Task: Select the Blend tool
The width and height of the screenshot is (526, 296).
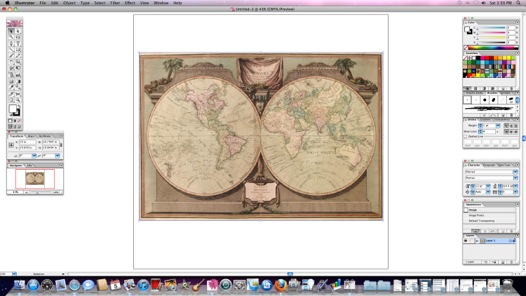Action: pos(18,87)
